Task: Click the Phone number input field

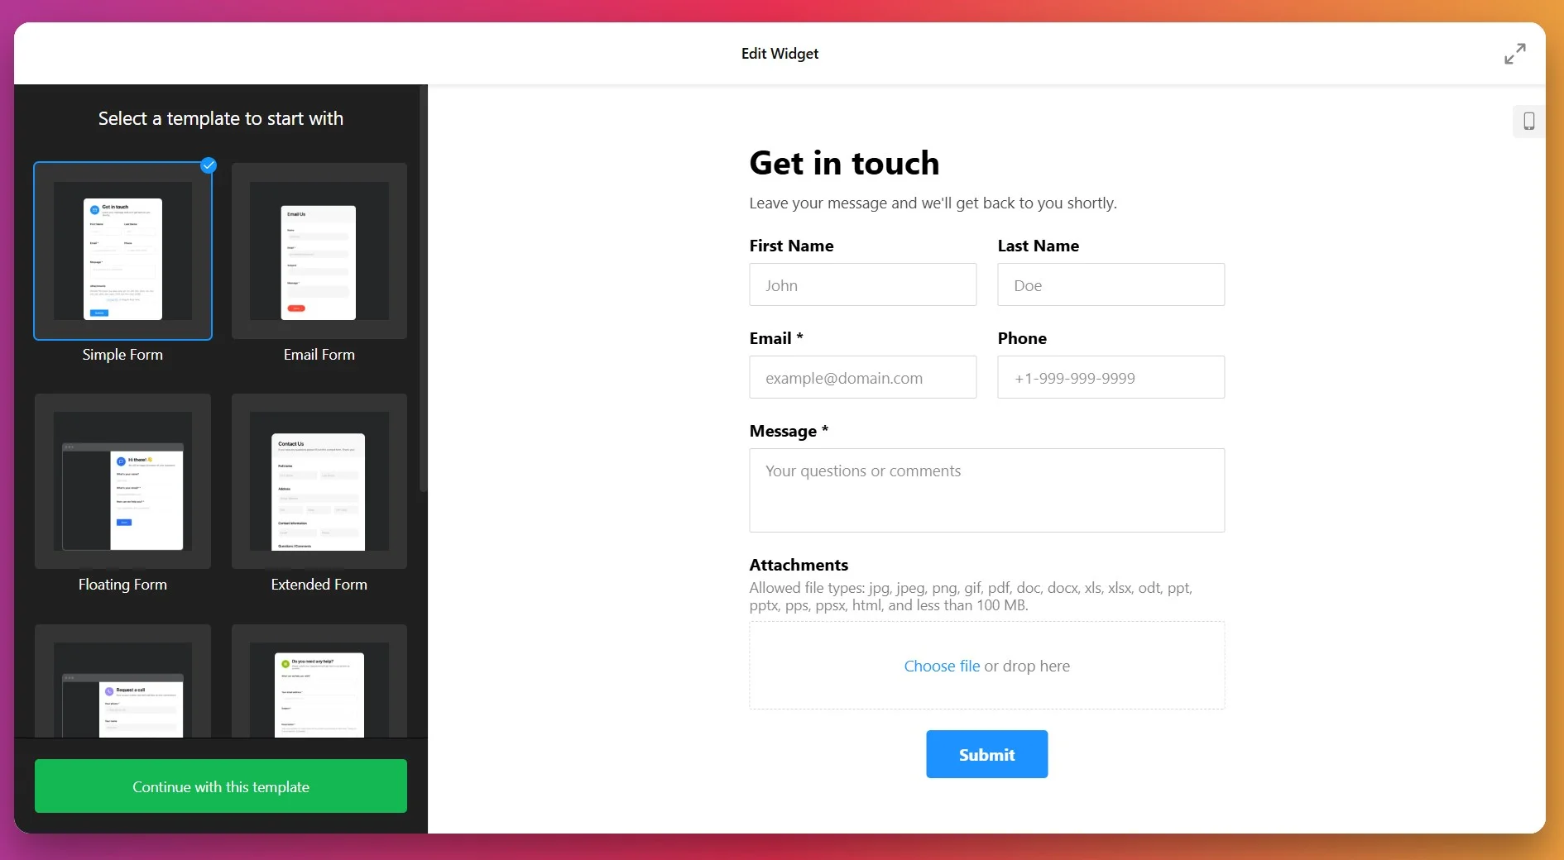Action: 1111,377
